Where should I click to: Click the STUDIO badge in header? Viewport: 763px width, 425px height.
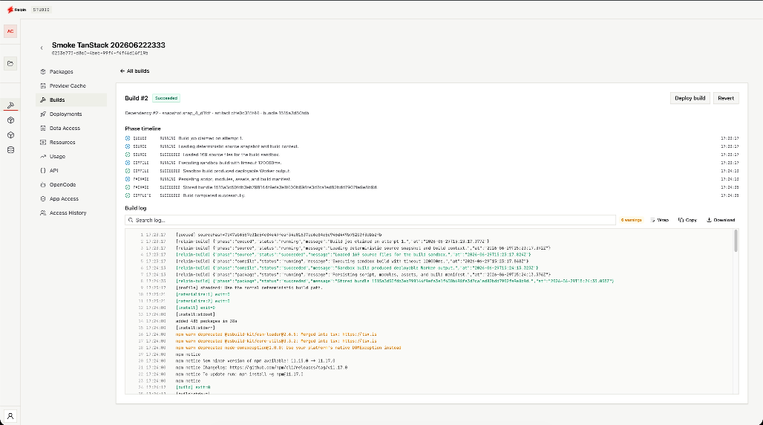(x=42, y=10)
